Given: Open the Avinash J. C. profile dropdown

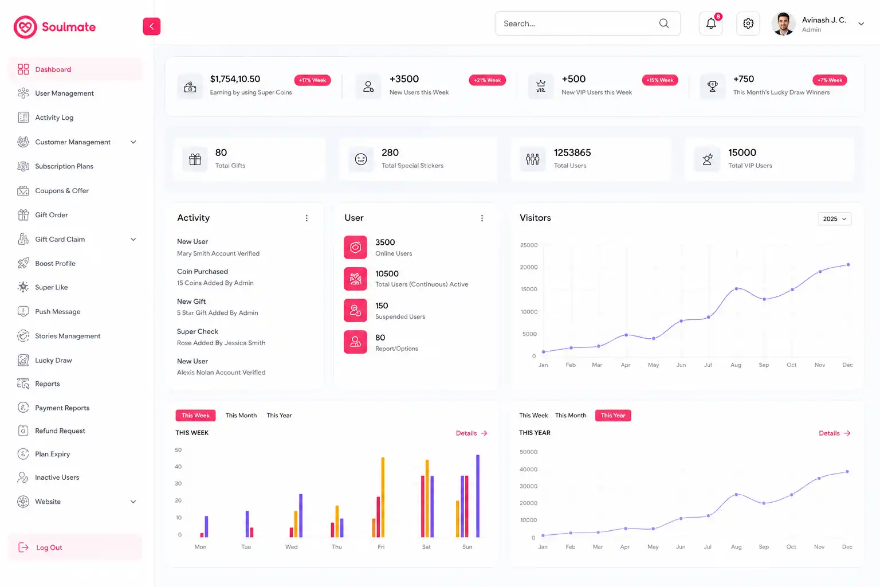Looking at the screenshot, I should click(x=861, y=24).
